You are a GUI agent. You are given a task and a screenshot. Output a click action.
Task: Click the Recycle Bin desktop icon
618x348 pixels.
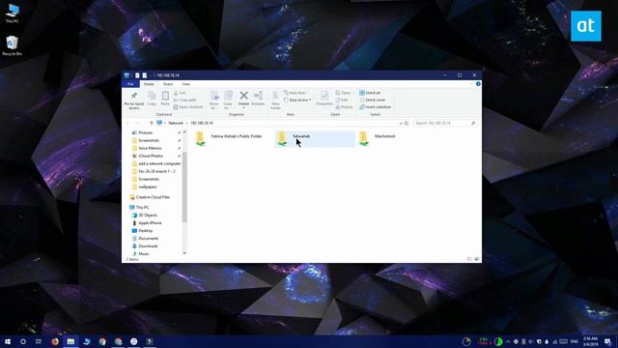[x=13, y=45]
